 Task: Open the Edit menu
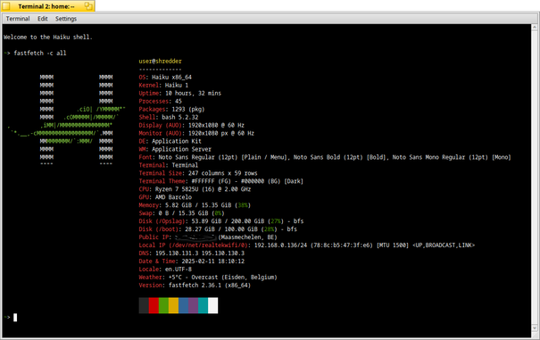(x=42, y=19)
